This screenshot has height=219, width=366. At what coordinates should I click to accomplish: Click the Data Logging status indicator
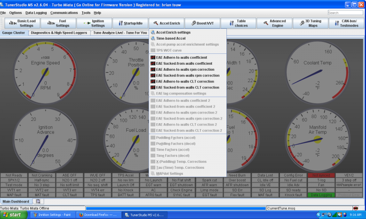point(320,195)
